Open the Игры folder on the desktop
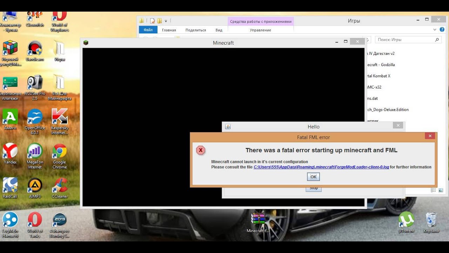 click(x=59, y=51)
